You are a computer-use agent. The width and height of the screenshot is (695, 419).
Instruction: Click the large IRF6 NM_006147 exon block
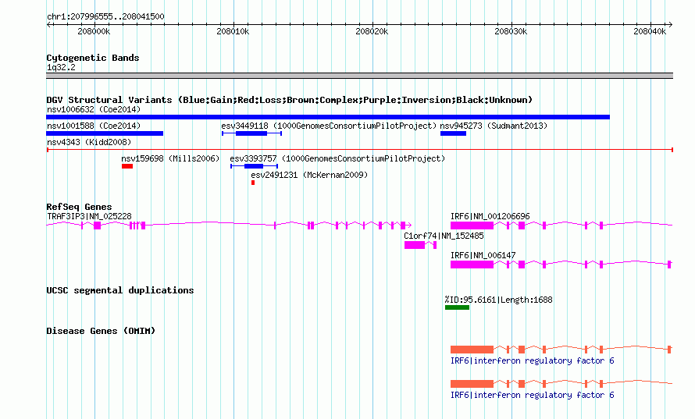pos(472,265)
